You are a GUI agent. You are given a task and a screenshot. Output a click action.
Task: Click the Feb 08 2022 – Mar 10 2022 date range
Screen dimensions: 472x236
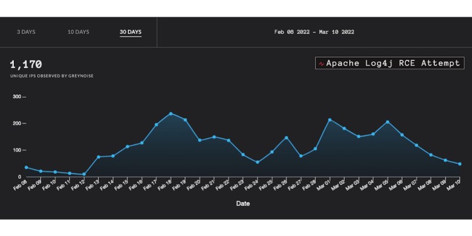[314, 32]
